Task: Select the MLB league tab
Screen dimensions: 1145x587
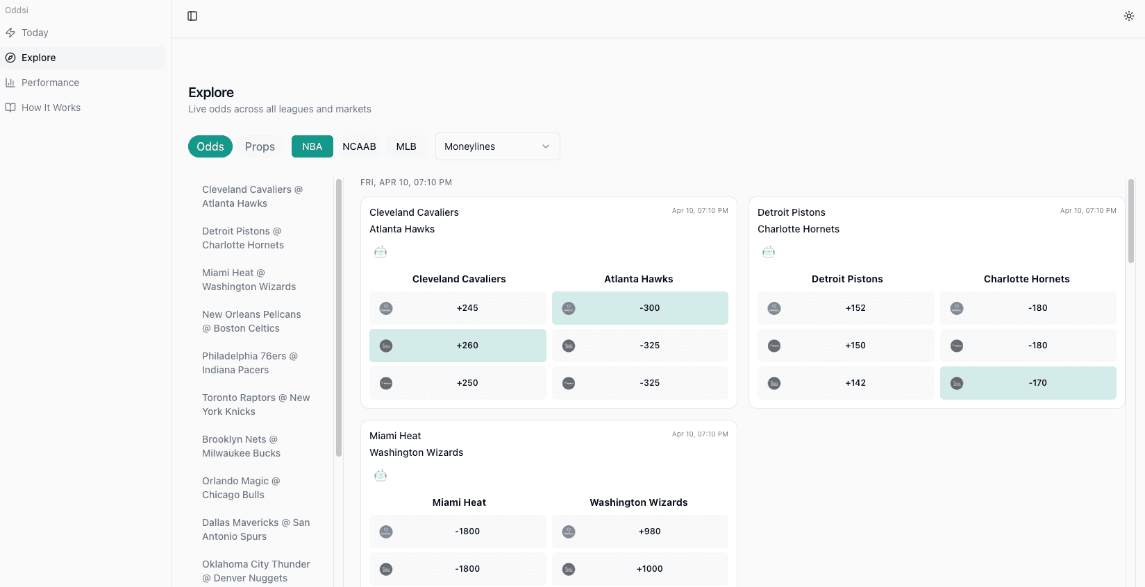Action: [x=406, y=146]
